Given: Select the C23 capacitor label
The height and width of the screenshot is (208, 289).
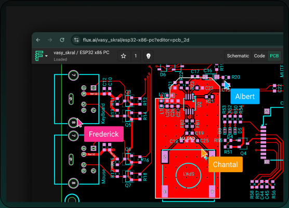Looking at the screenshot, I should click(209, 88).
